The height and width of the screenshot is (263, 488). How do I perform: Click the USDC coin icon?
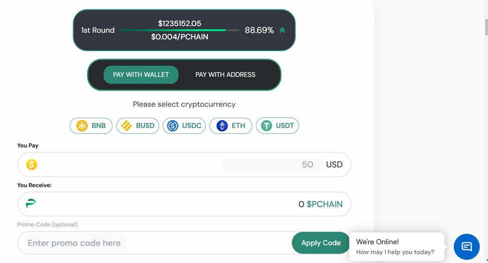click(173, 126)
